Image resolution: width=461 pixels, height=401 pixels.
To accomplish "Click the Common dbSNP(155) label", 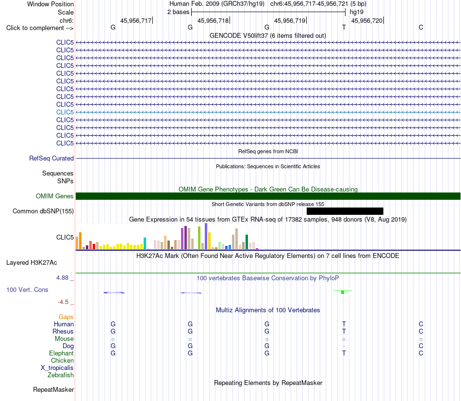I will tap(43, 211).
